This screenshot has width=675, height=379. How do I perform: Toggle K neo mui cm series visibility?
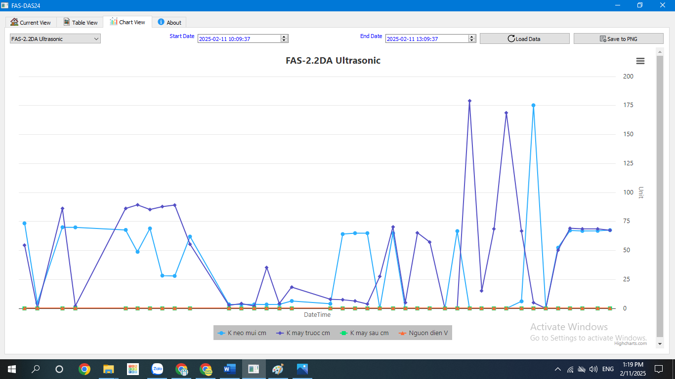tap(242, 333)
